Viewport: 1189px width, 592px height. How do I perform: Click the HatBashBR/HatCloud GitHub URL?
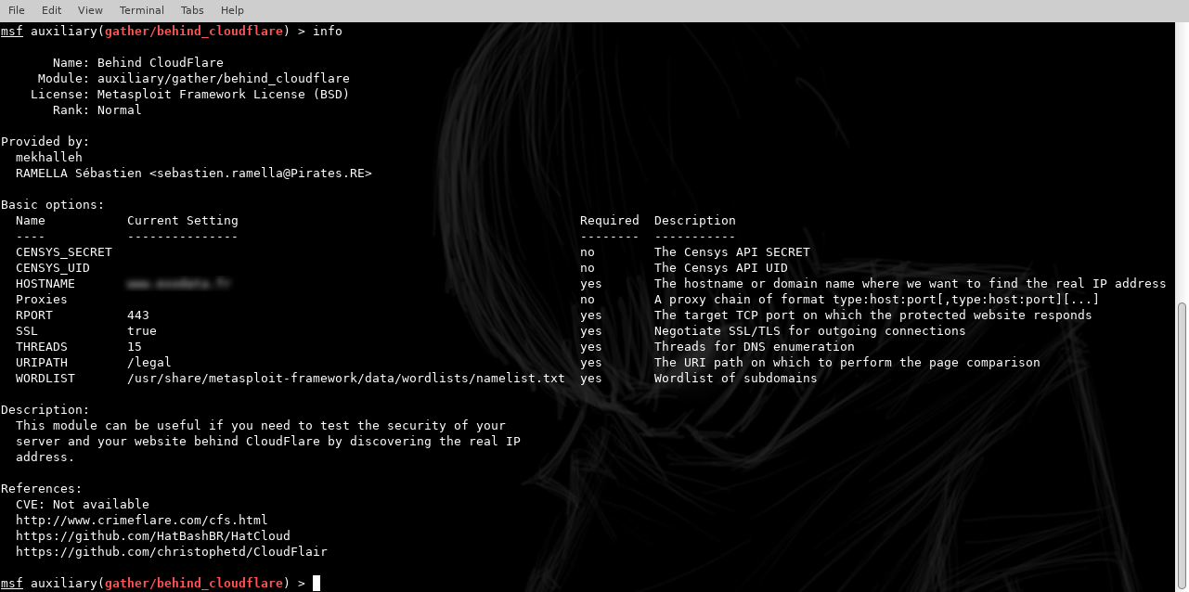pyautogui.click(x=152, y=536)
